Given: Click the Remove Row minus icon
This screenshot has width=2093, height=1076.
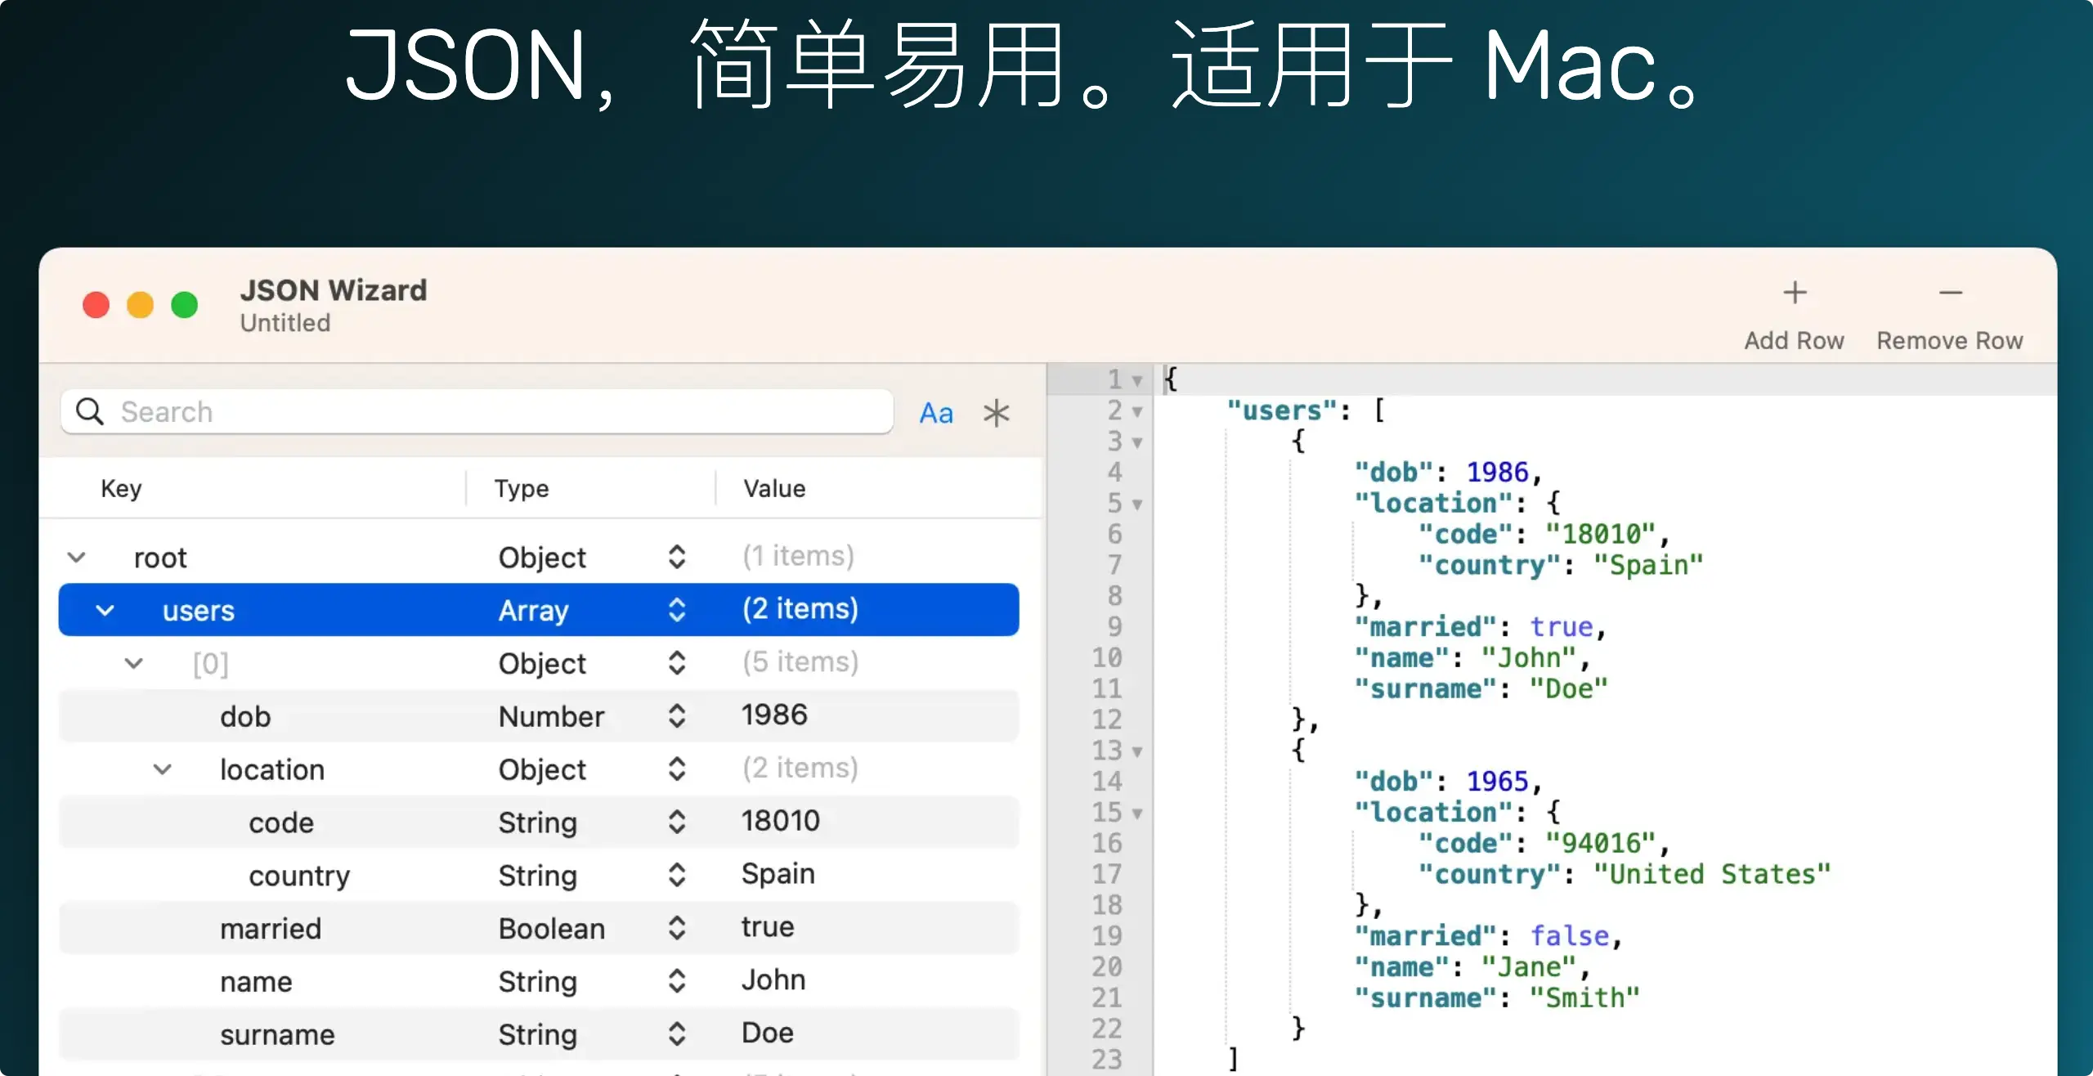Looking at the screenshot, I should 1950,293.
